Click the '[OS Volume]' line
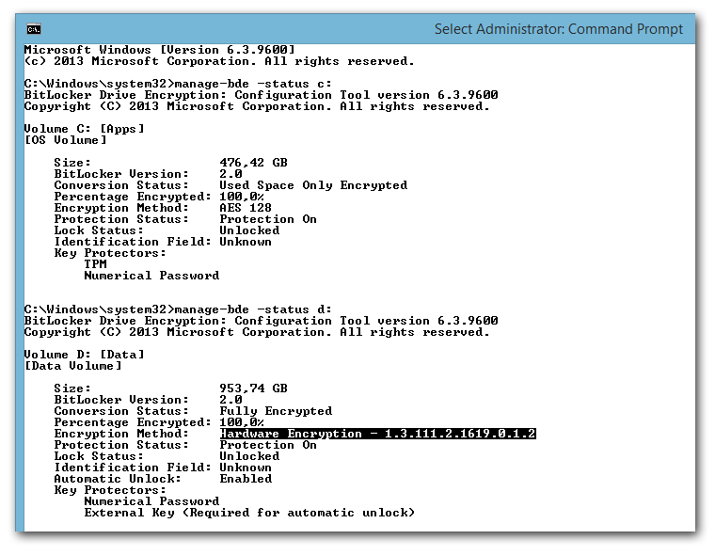 coord(65,140)
